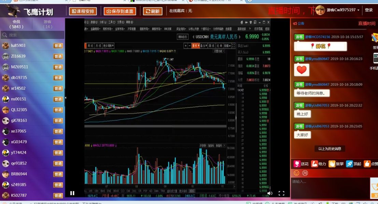Open the 游客CwX975197 user dropdown
The height and width of the screenshot is (204, 378).
[343, 10]
